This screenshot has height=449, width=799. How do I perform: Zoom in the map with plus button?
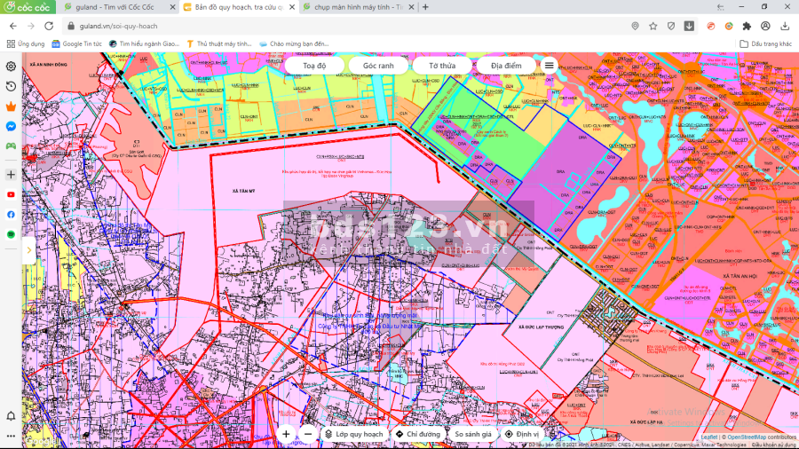point(286,434)
